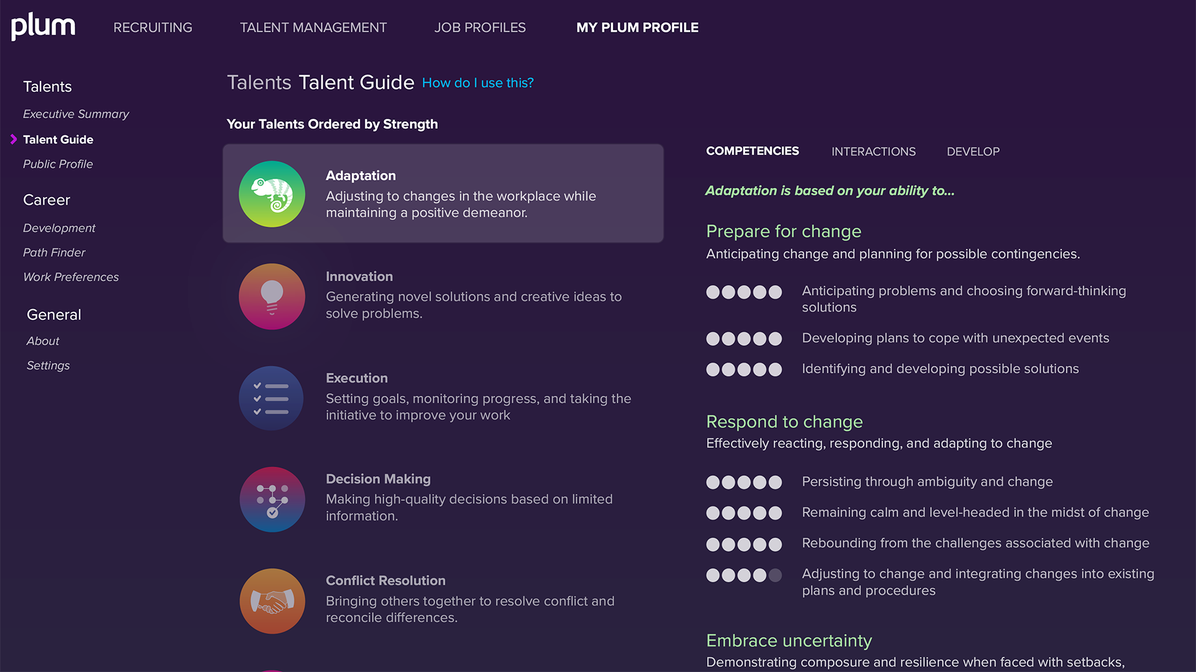Navigate to Path Finder
Image resolution: width=1196 pixels, height=672 pixels.
click(x=54, y=252)
